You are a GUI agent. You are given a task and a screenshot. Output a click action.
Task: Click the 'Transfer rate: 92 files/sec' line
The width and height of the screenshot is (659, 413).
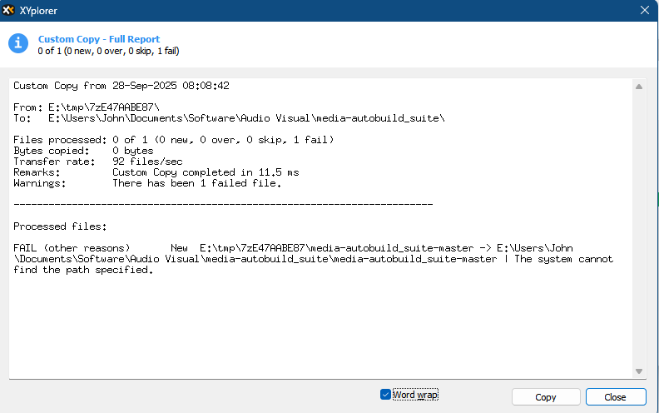coord(98,162)
